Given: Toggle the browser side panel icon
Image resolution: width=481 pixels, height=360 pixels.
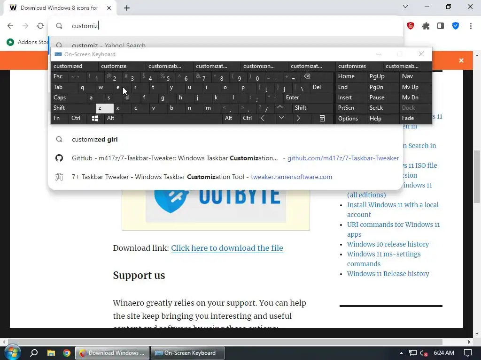Looking at the screenshot, I should tap(441, 26).
